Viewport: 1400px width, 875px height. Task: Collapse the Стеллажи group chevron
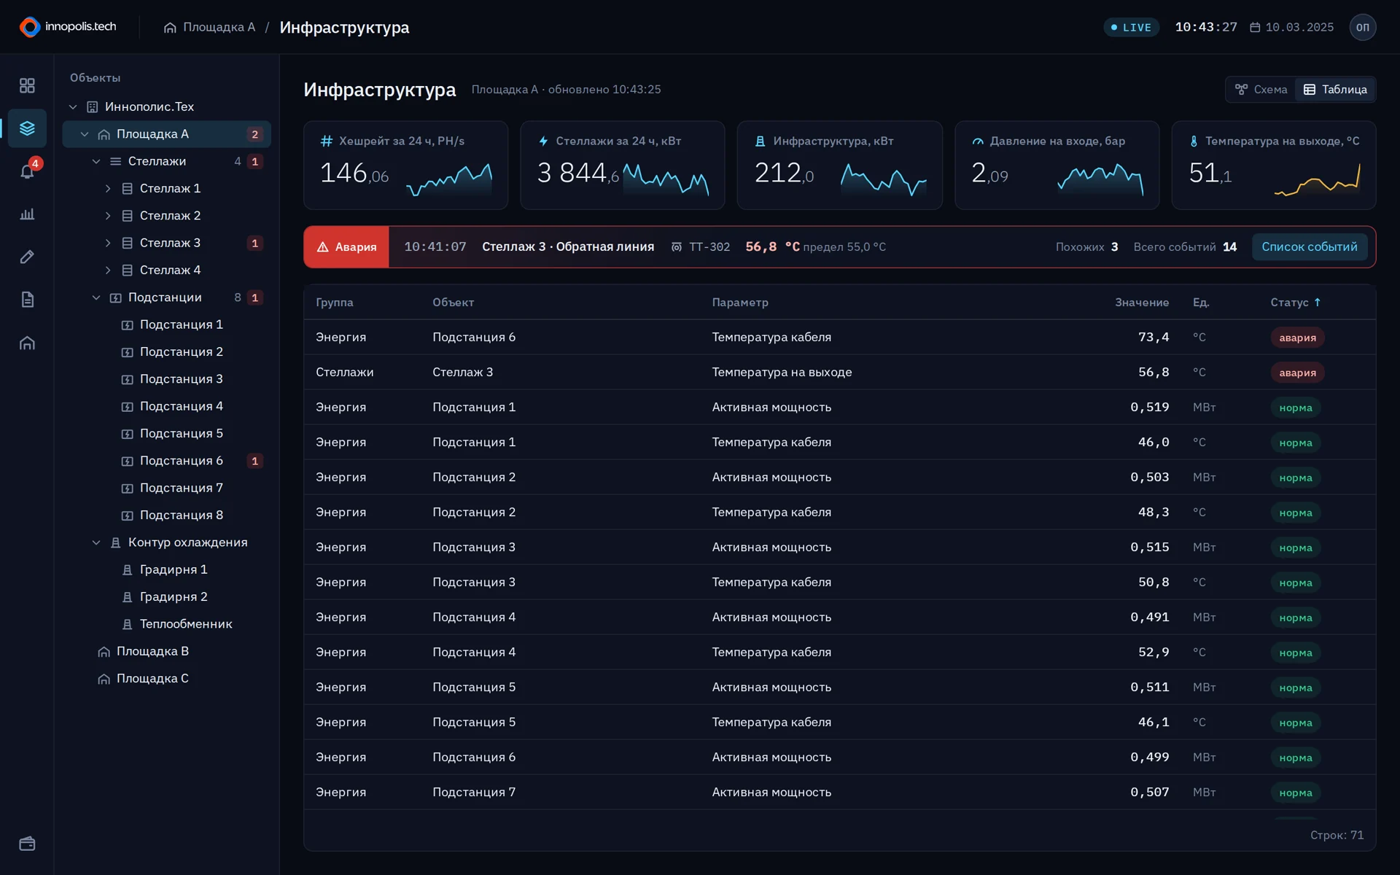point(96,161)
